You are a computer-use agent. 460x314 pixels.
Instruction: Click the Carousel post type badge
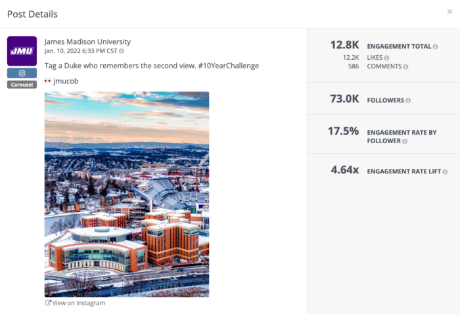22,85
